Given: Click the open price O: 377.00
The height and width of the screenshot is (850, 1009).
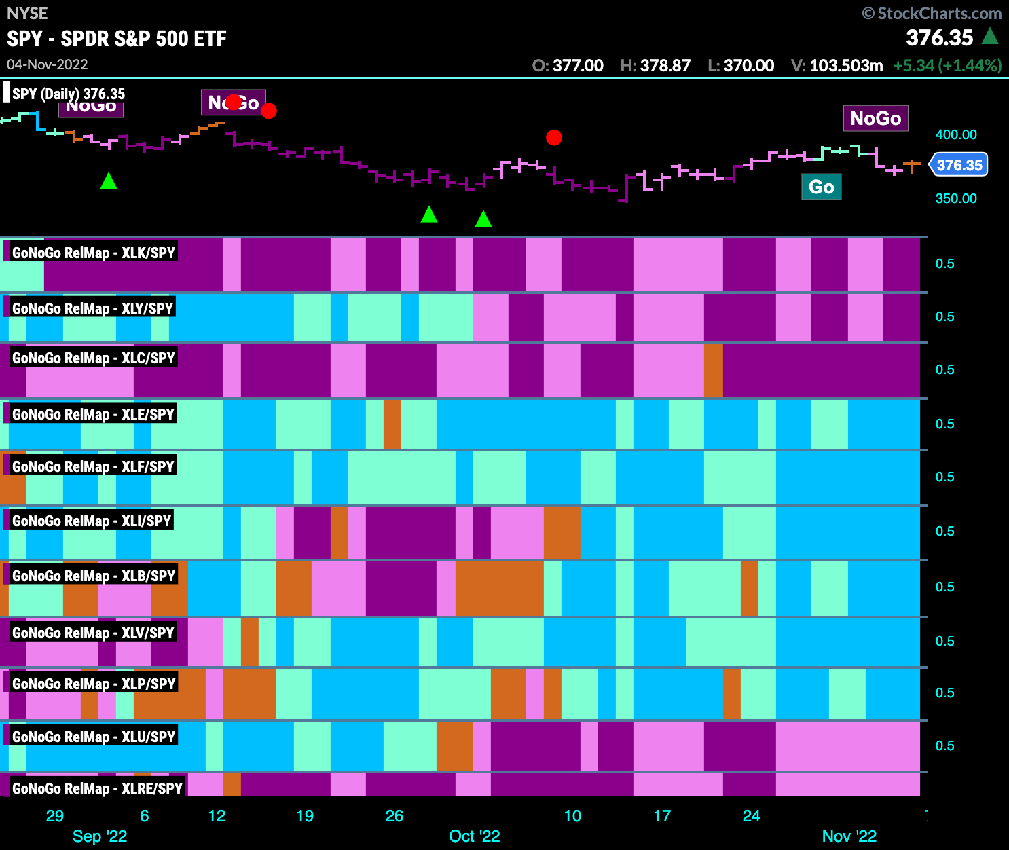Looking at the screenshot, I should 568,66.
